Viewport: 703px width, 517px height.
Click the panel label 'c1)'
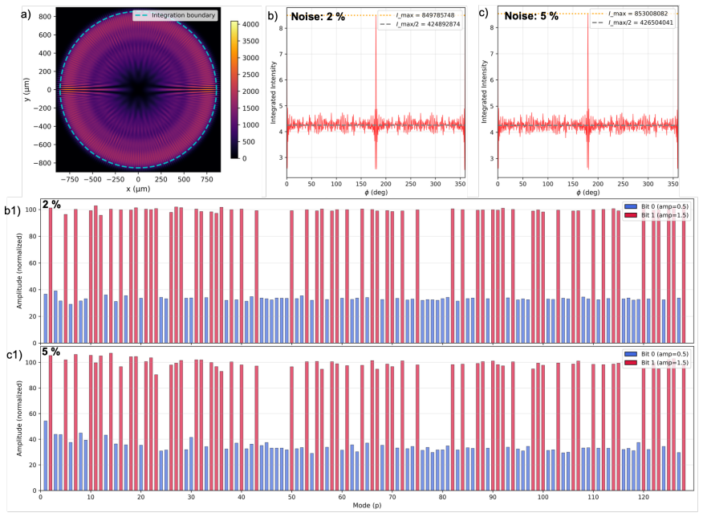point(14,356)
